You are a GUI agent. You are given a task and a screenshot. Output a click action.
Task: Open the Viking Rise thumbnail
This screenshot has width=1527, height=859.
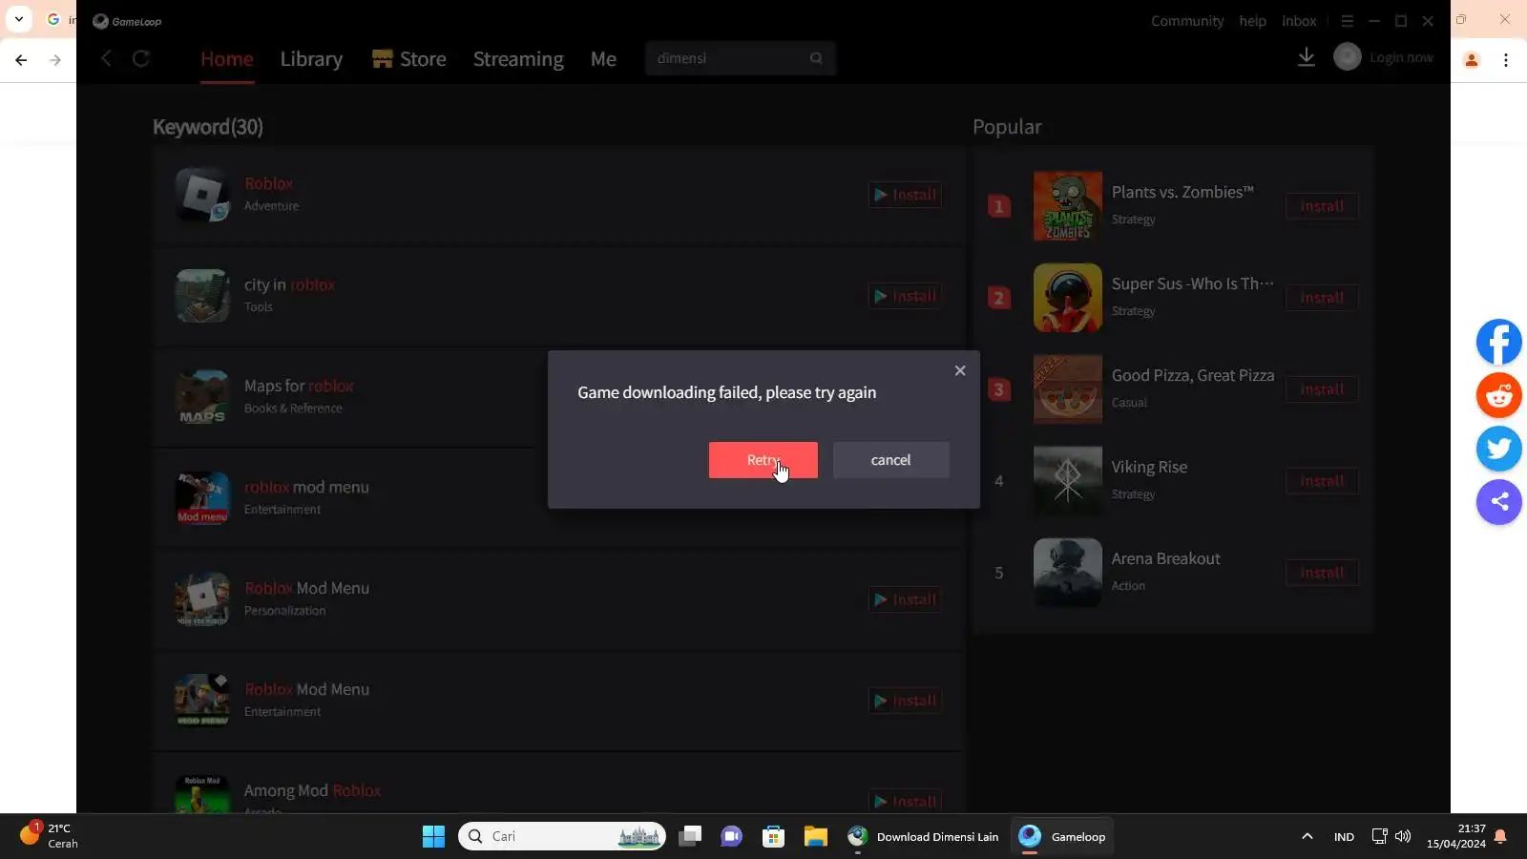1068,481
